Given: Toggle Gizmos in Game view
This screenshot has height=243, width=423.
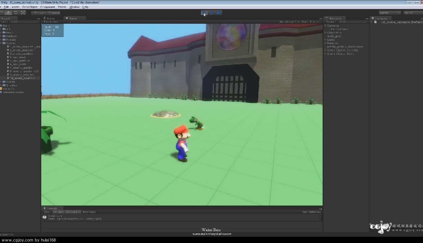Looking at the screenshot, I should (x=315, y=22).
